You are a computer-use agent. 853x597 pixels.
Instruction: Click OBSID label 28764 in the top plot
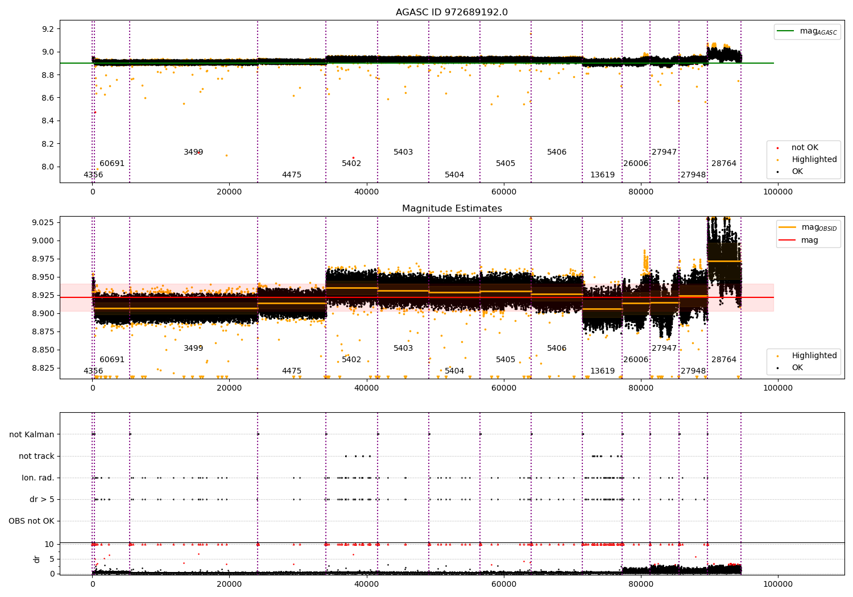click(724, 164)
